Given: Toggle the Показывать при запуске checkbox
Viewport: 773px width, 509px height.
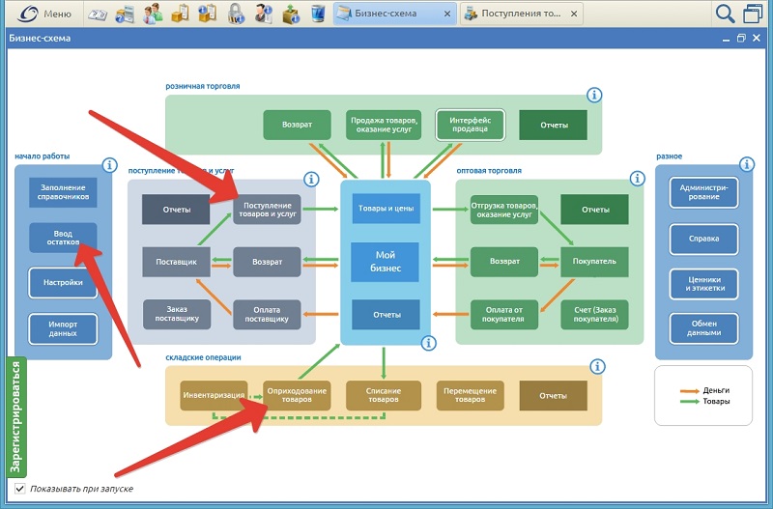Looking at the screenshot, I should [20, 490].
